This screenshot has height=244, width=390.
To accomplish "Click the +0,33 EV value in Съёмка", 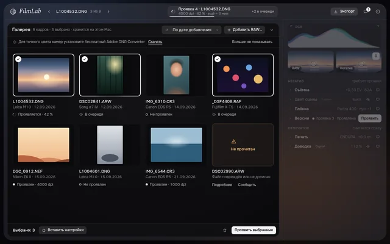I will tap(353, 90).
